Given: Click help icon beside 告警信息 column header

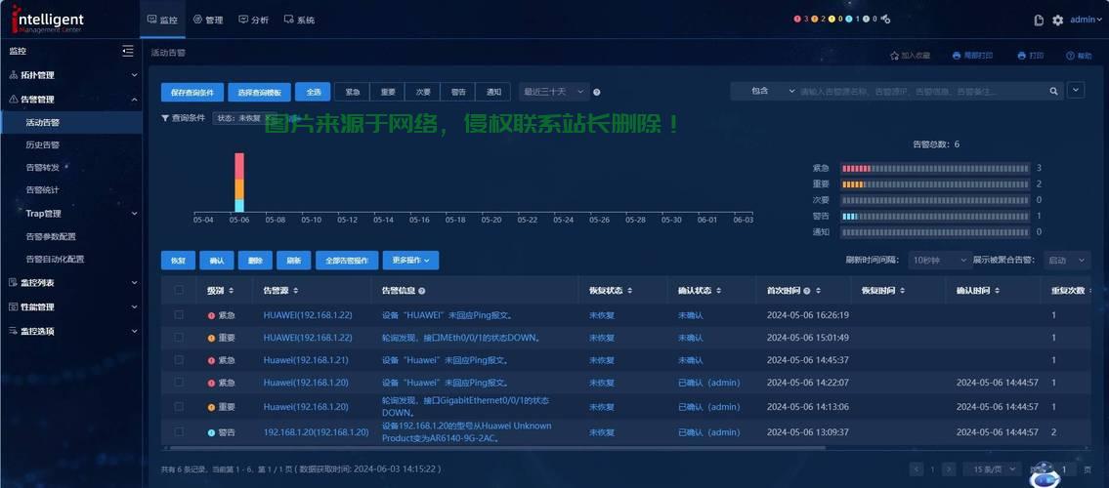Looking at the screenshot, I should [421, 291].
